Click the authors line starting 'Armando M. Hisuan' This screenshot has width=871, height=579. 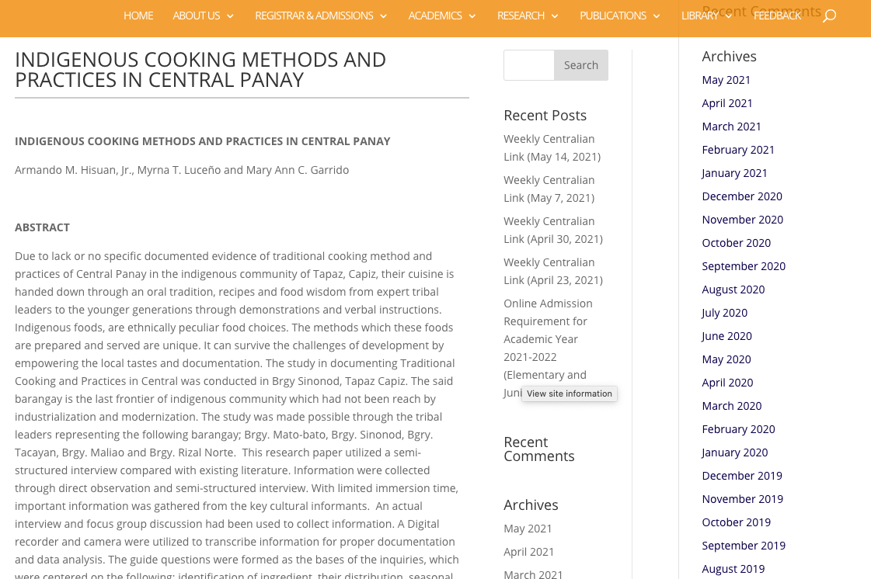(x=182, y=171)
